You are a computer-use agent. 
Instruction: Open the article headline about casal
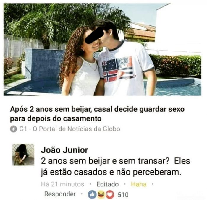pyautogui.click(x=97, y=114)
